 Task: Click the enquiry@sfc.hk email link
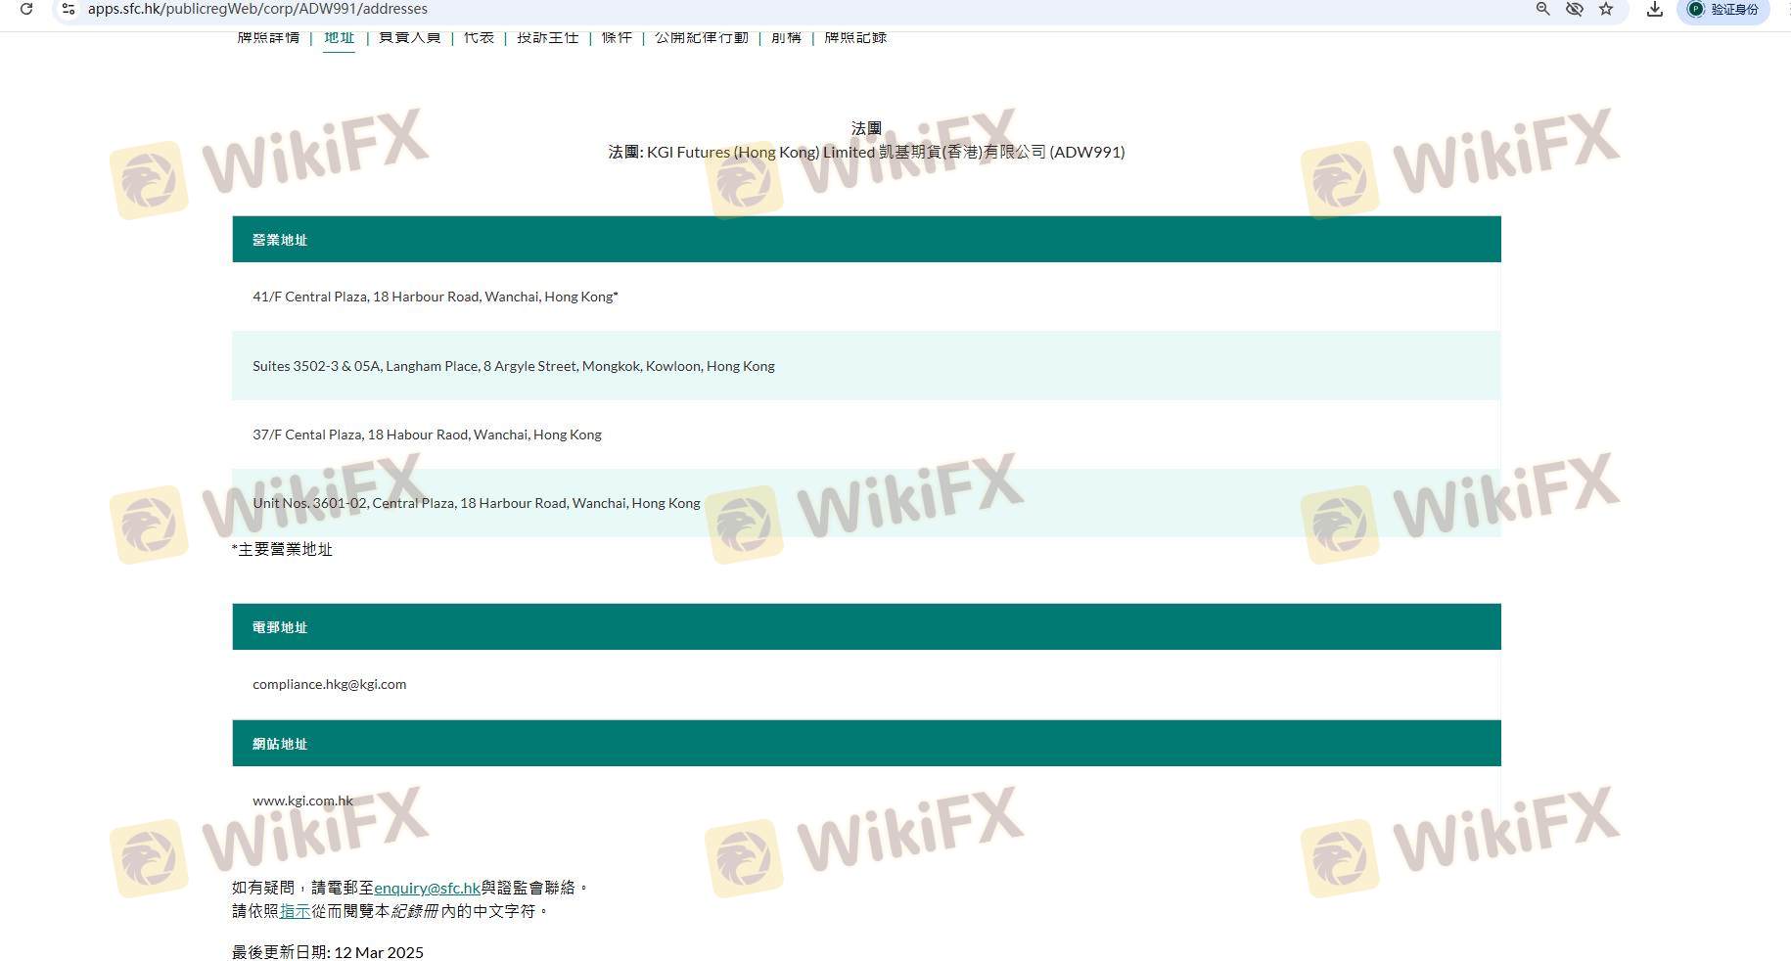(427, 888)
